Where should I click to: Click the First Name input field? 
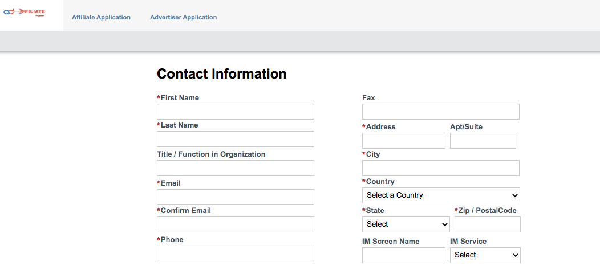coord(235,112)
